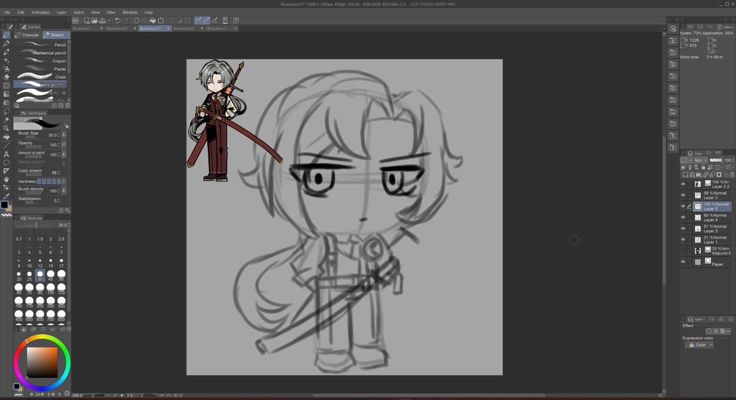Hide the Paper layer
The height and width of the screenshot is (400, 736).
coord(683,262)
